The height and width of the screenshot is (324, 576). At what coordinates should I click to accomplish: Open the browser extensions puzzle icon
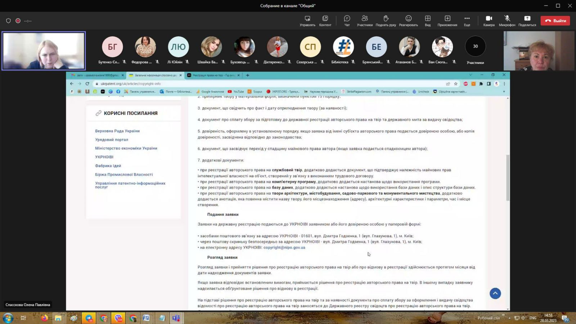481,84
